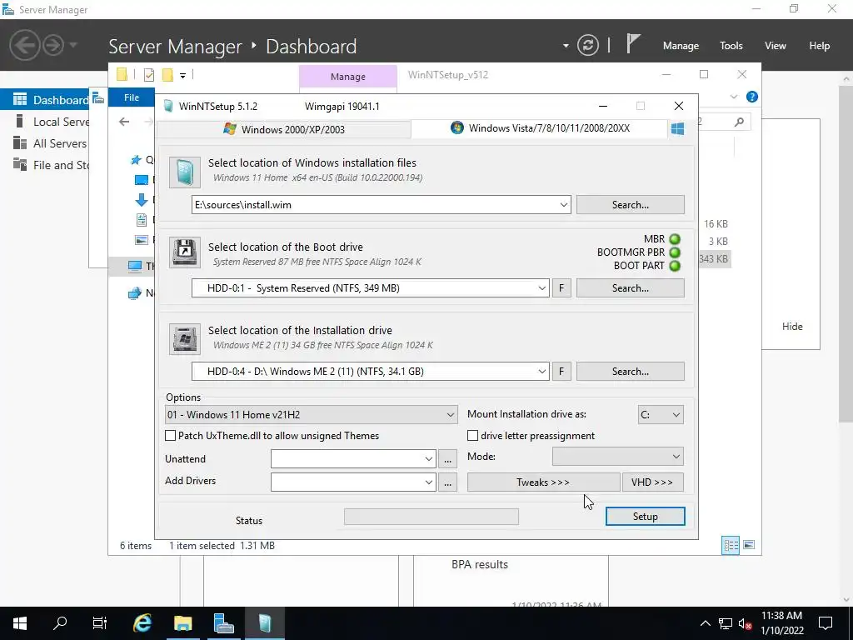The width and height of the screenshot is (853, 640).
Task: Open the Windows Start menu
Action: (x=20, y=623)
